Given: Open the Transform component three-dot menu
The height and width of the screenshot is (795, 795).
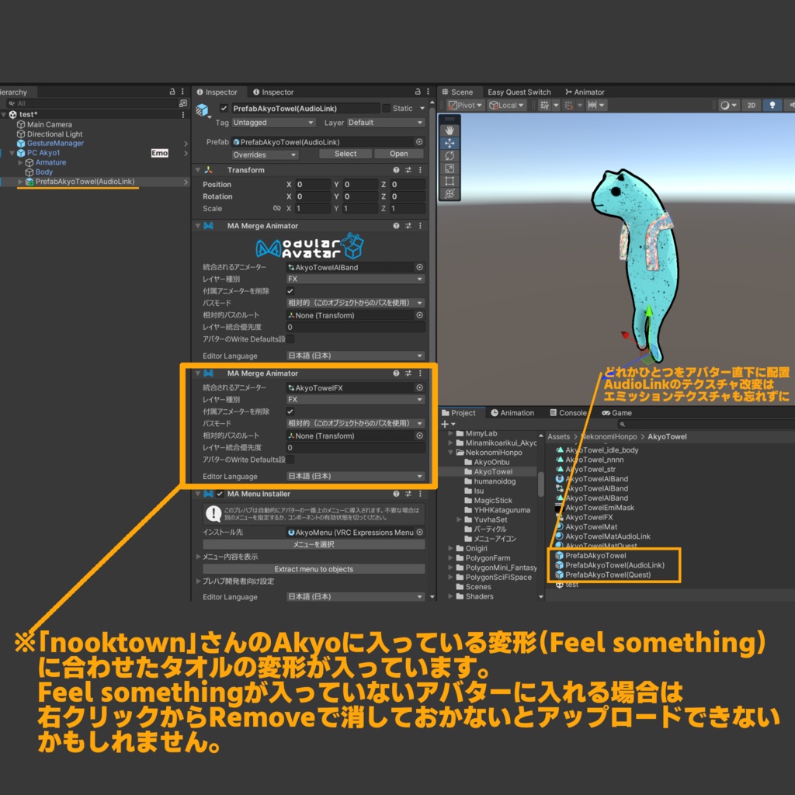Looking at the screenshot, I should tap(422, 170).
